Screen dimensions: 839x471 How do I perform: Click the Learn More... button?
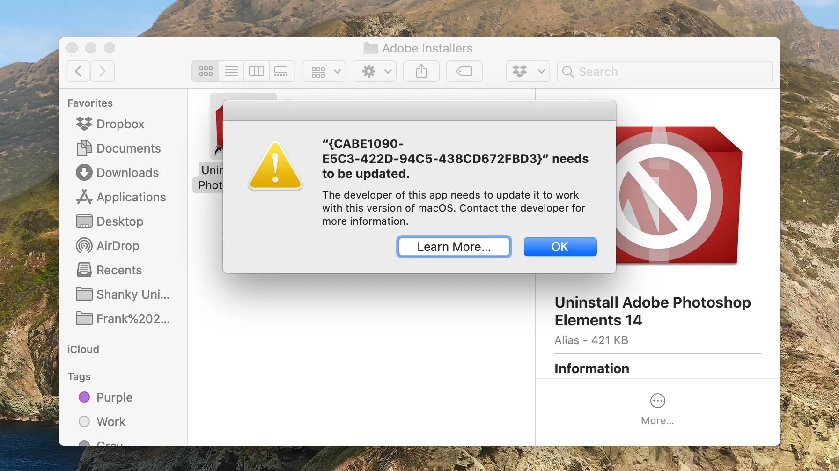click(x=454, y=247)
